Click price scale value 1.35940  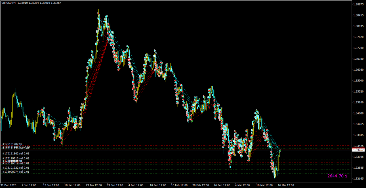(x=359, y=81)
